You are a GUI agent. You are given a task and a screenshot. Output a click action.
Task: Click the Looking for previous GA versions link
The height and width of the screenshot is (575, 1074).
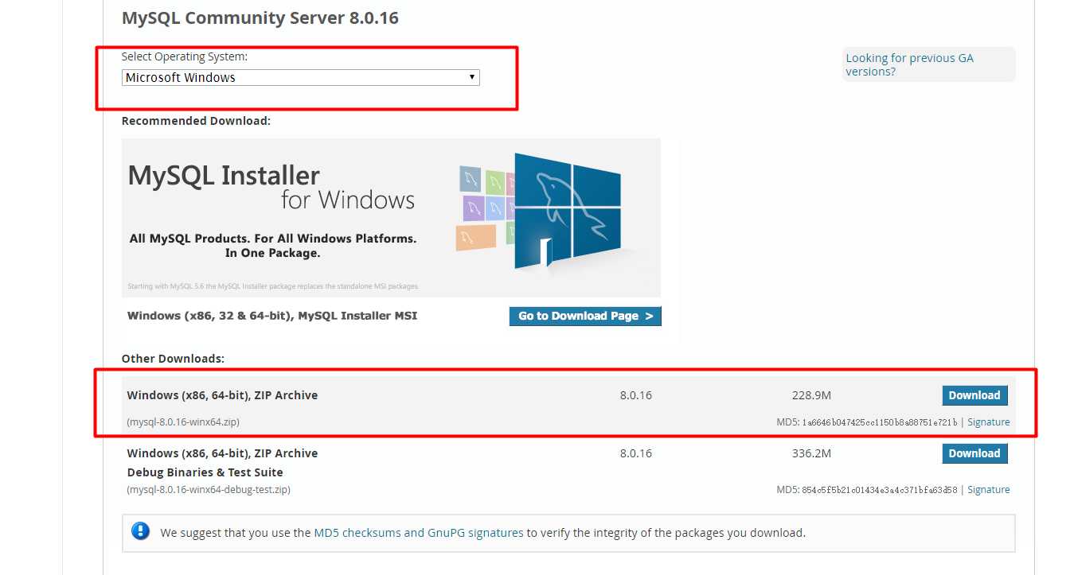[x=909, y=64]
